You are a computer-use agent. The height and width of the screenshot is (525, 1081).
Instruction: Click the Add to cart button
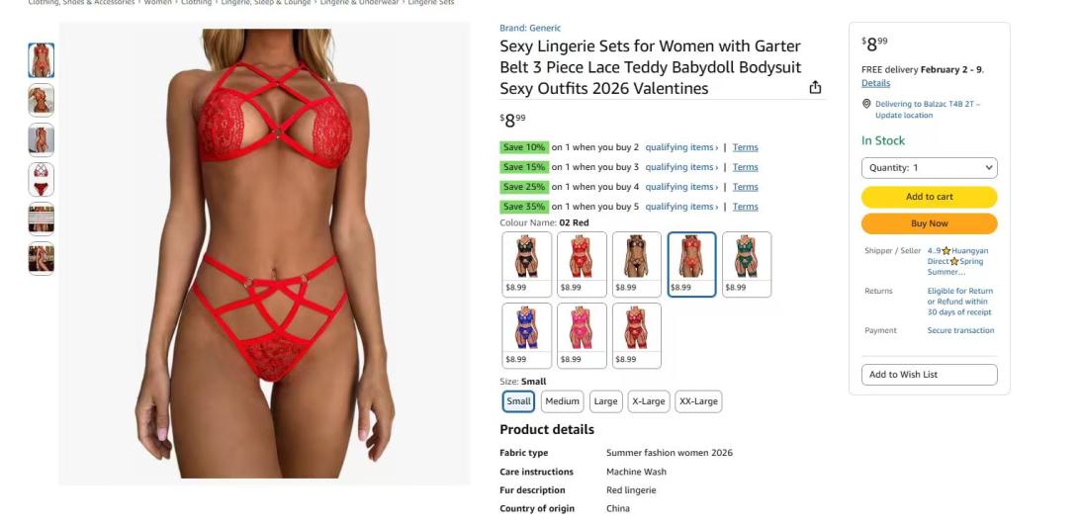(930, 197)
